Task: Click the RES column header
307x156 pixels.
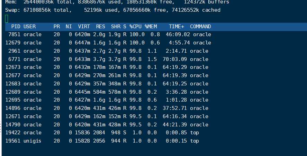Action: pyautogui.click(x=100, y=27)
